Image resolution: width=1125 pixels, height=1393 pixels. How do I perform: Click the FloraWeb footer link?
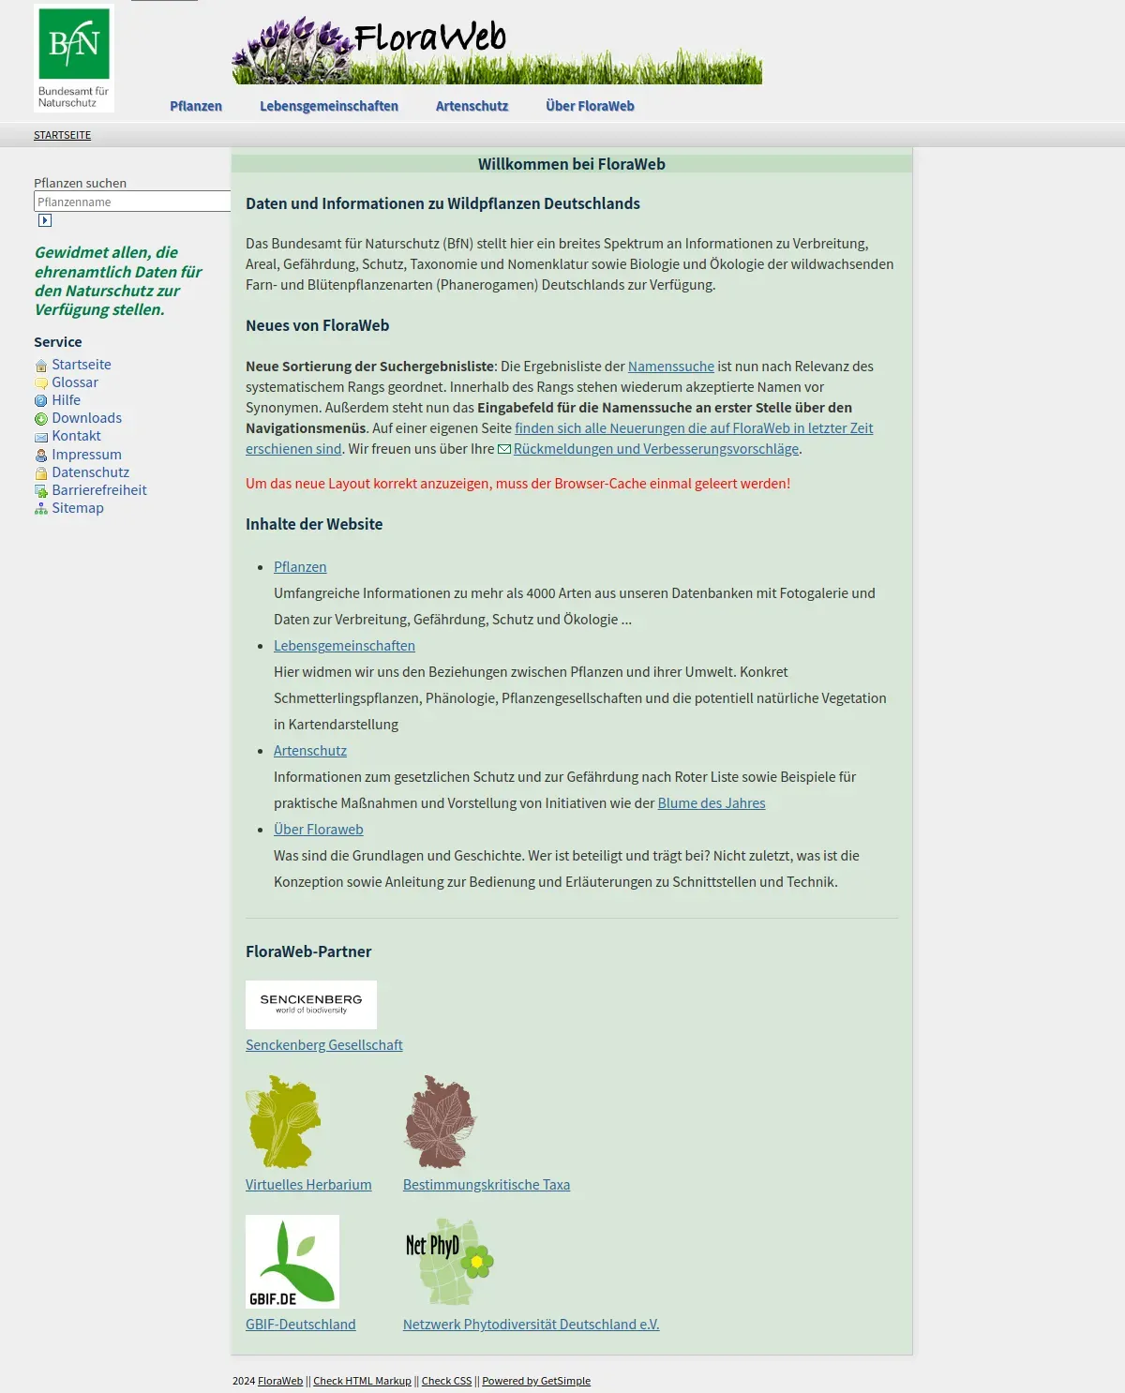[x=280, y=1381]
